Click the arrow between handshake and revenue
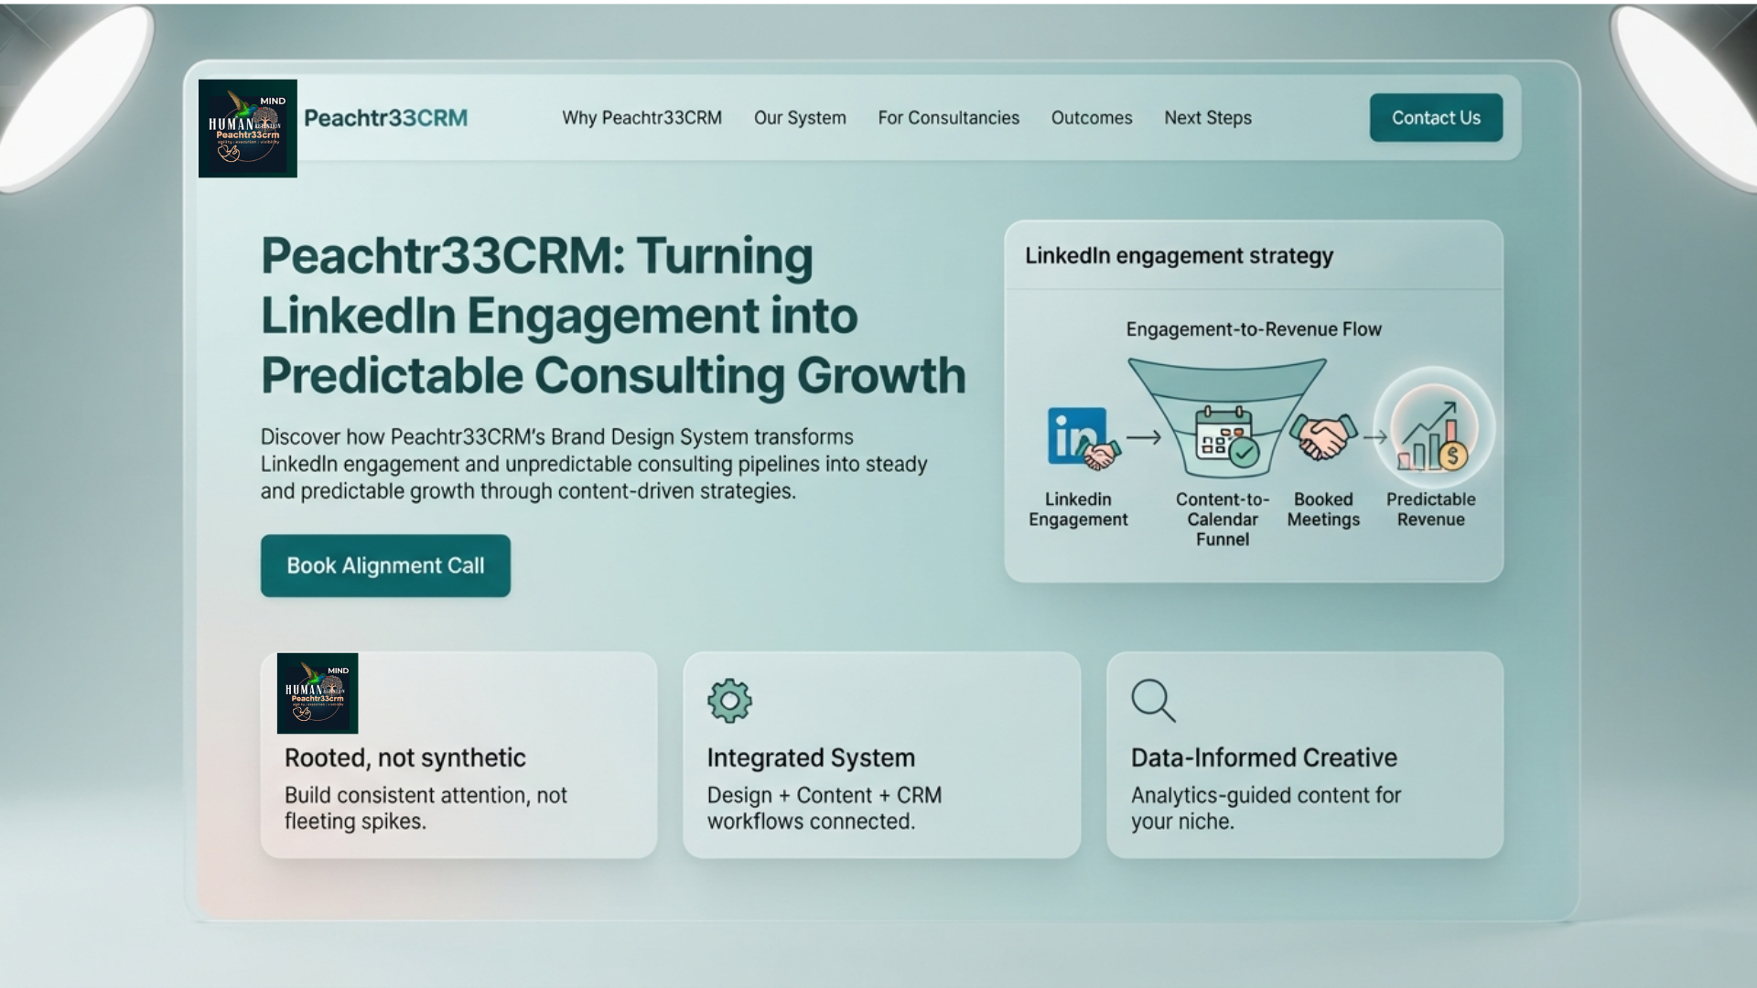 tap(1375, 437)
